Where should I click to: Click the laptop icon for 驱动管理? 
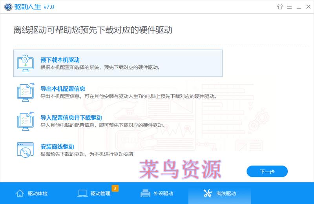[x=82, y=193]
